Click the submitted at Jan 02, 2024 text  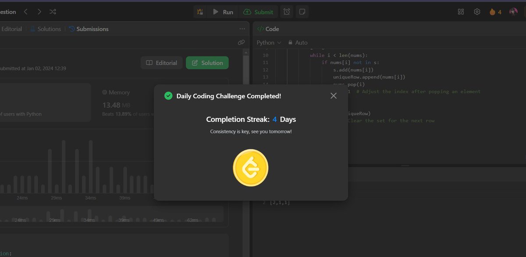tap(33, 69)
